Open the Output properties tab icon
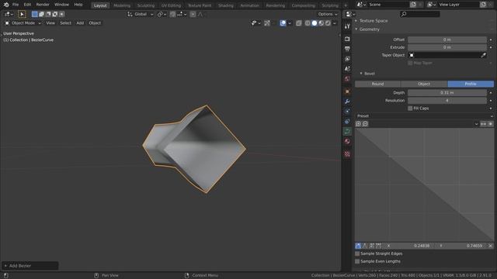Image resolution: width=497 pixels, height=279 pixels. (x=347, y=49)
